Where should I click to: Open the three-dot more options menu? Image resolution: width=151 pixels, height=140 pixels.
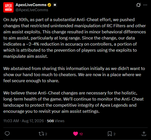click(x=145, y=5)
